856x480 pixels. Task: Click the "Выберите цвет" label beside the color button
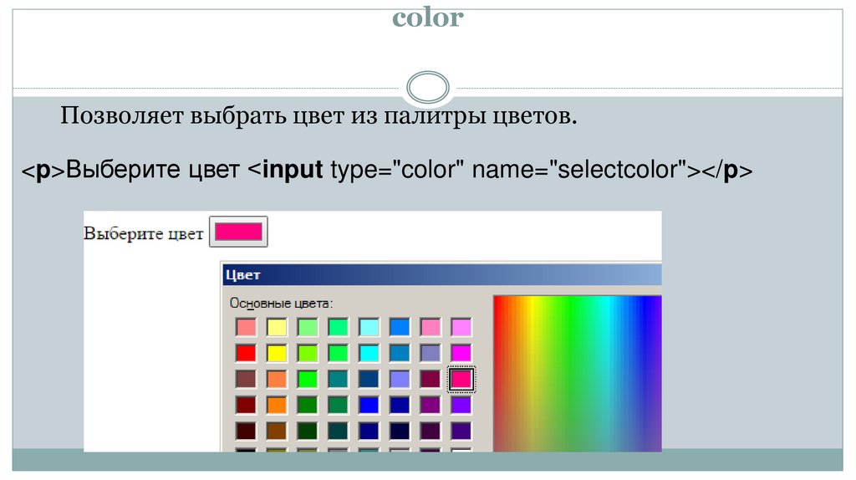coord(143,234)
